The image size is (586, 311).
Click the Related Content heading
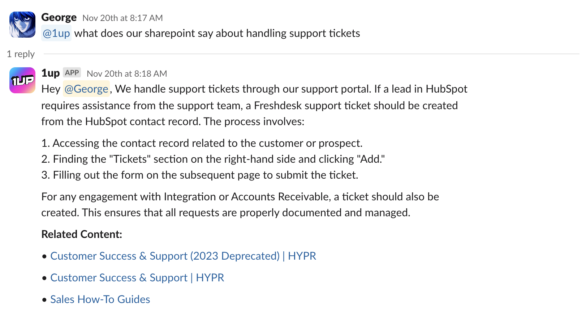(x=82, y=234)
